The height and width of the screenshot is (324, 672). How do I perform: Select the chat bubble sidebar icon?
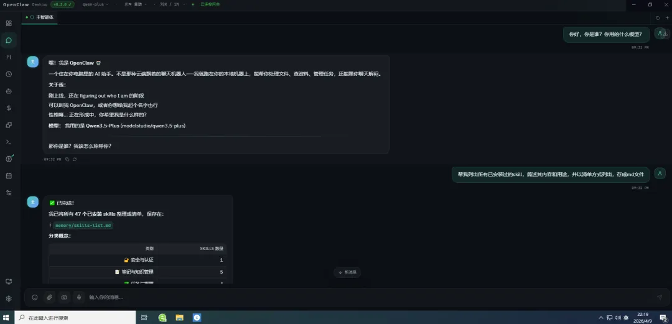pos(9,40)
